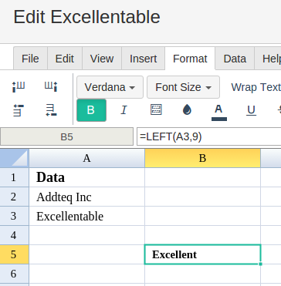Open the Data tab
The width and height of the screenshot is (281, 286).
[235, 59]
